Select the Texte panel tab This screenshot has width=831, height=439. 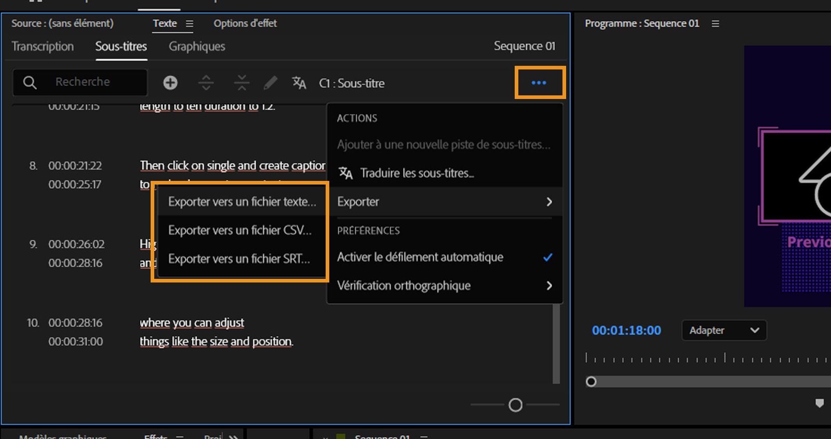[165, 23]
